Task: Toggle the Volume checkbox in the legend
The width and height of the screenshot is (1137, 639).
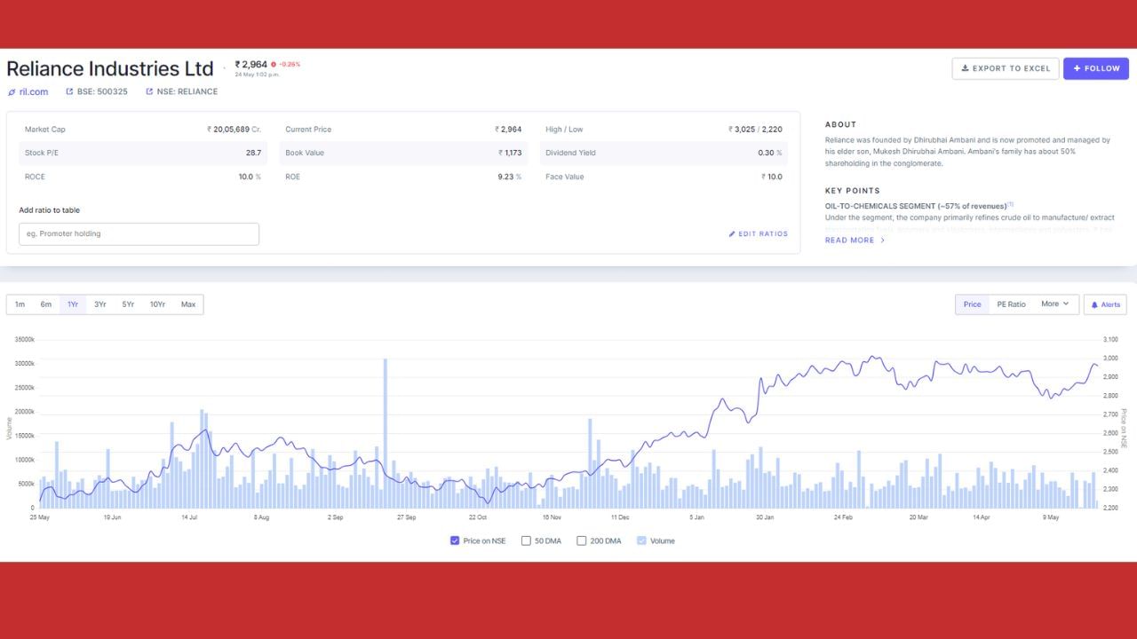Action: tap(641, 540)
